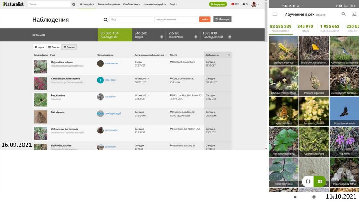Viewport: 359px width, 201px height.
Task: Click the Kiischpelt, Luxemburg location text
Action: click(183, 62)
